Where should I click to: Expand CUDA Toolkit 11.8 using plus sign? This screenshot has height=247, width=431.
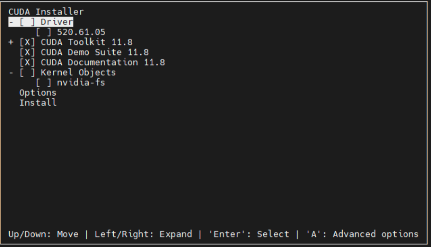tap(11, 42)
